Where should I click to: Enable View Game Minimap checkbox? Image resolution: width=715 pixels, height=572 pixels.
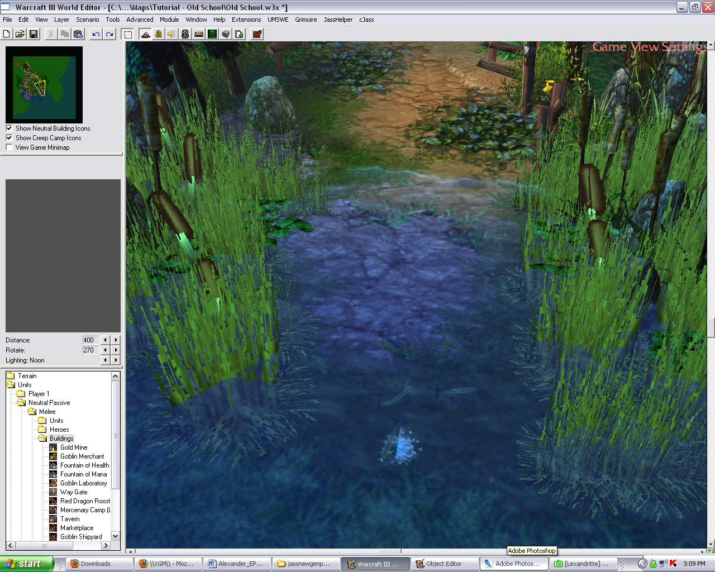point(9,147)
